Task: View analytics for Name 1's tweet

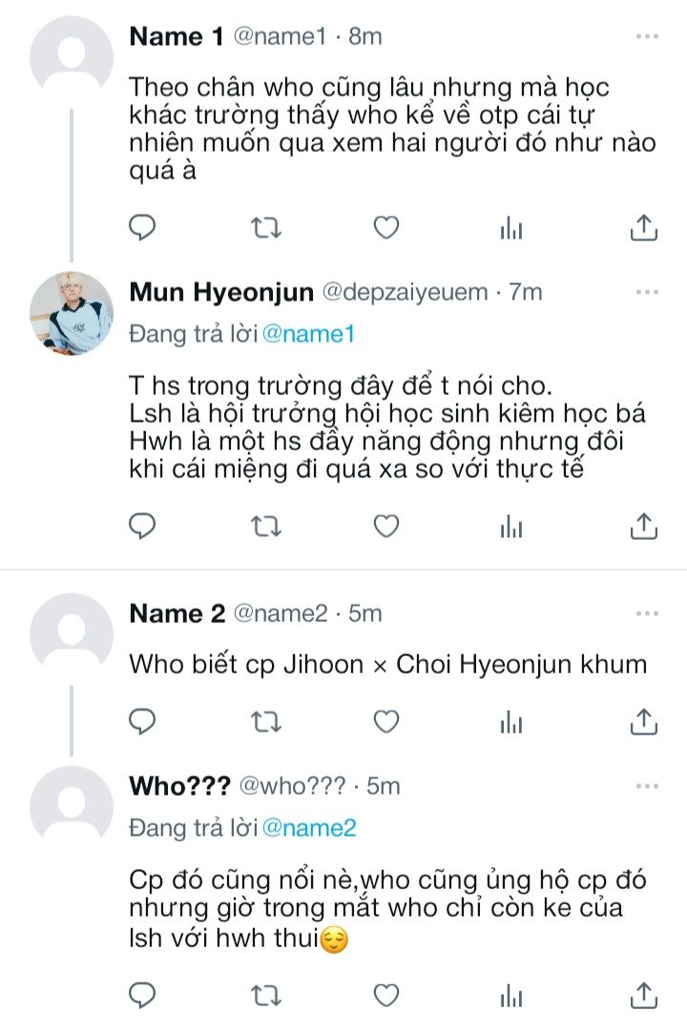Action: pyautogui.click(x=512, y=228)
